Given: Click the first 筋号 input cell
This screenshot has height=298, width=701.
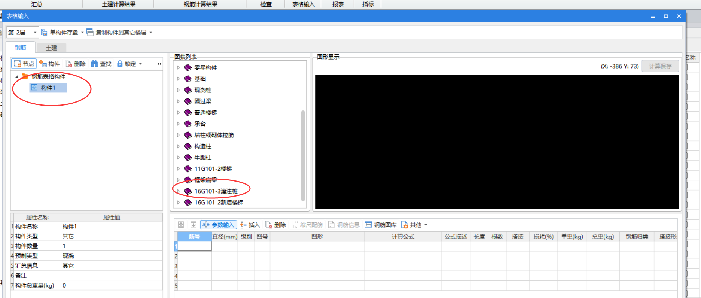Looking at the screenshot, I should (x=194, y=246).
